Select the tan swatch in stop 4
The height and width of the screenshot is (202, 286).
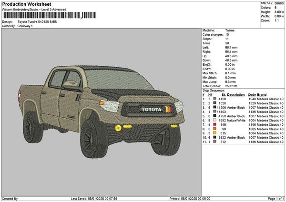pos(214,112)
